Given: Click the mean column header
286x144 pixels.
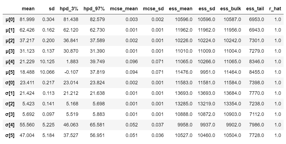Looking at the screenshot, I should (x=28, y=9).
